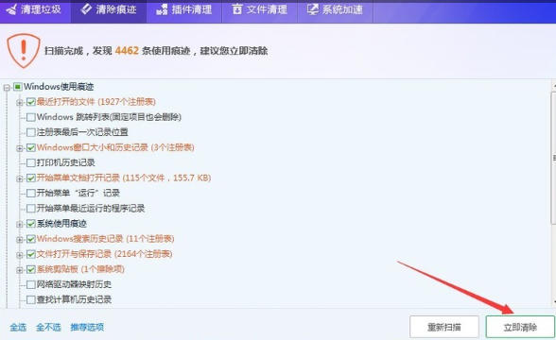The height and width of the screenshot is (340, 556).
Task: Check 打印机历史记录 checkbox
Action: tap(31, 162)
